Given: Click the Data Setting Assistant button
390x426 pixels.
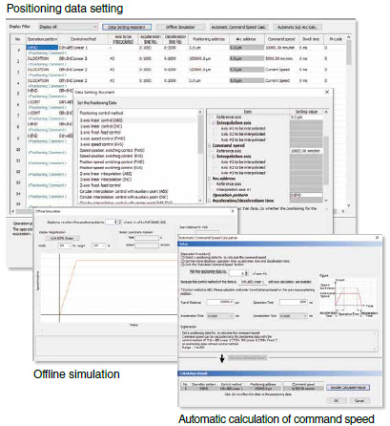Looking at the screenshot, I should 127,27.
